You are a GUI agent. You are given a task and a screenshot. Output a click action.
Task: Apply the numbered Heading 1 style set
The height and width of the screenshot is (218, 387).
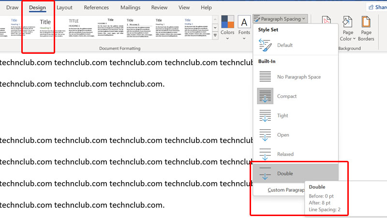(x=139, y=28)
